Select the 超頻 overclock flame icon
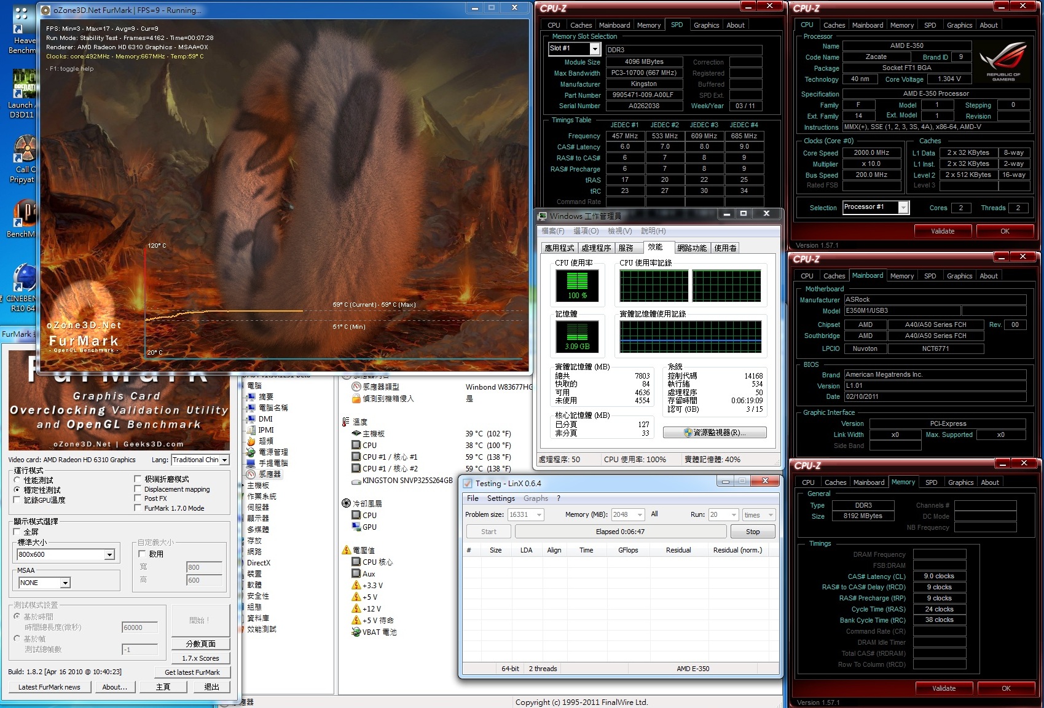The width and height of the screenshot is (1044, 708). (x=251, y=441)
